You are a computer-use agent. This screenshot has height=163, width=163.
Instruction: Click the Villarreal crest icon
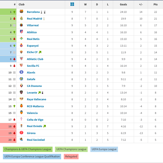click(21, 25)
